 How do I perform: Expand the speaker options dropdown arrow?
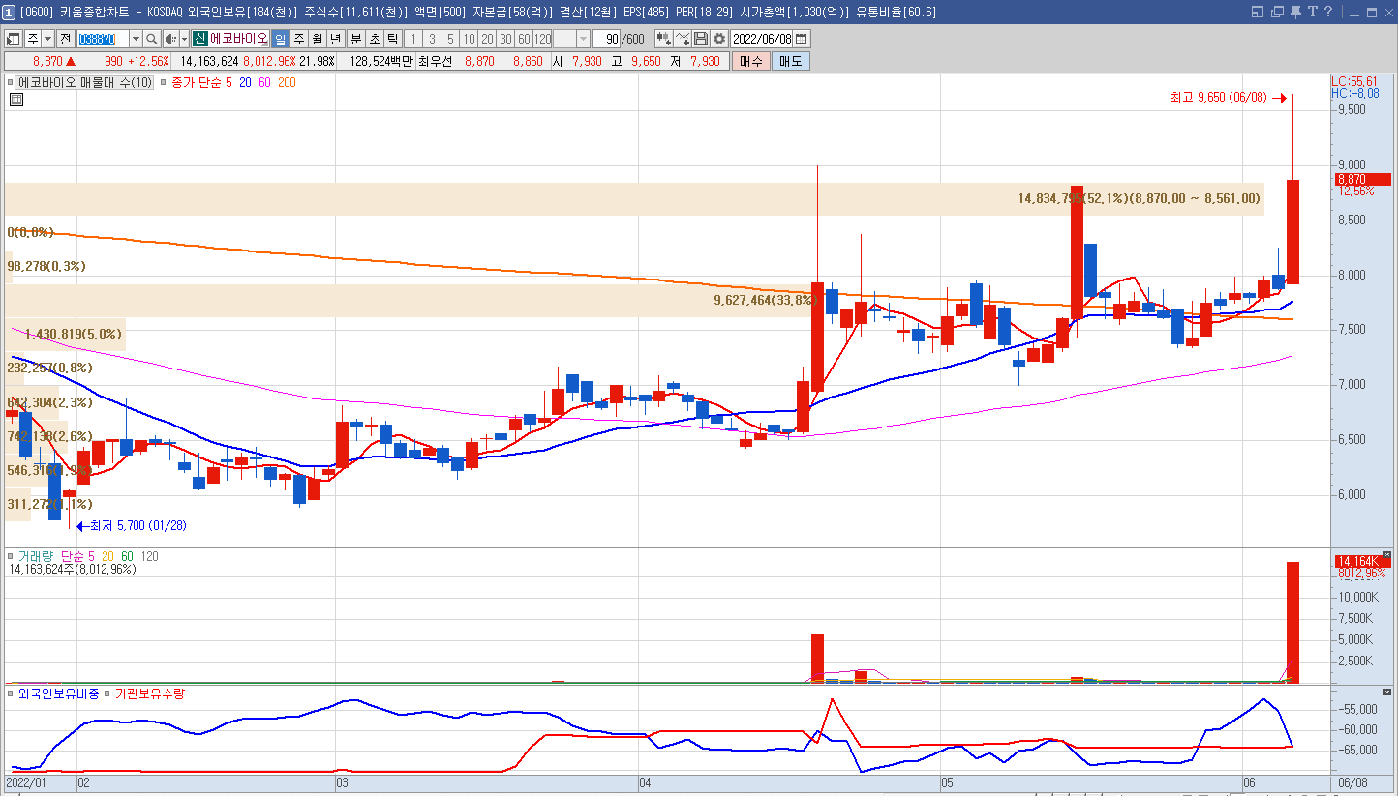coord(184,39)
